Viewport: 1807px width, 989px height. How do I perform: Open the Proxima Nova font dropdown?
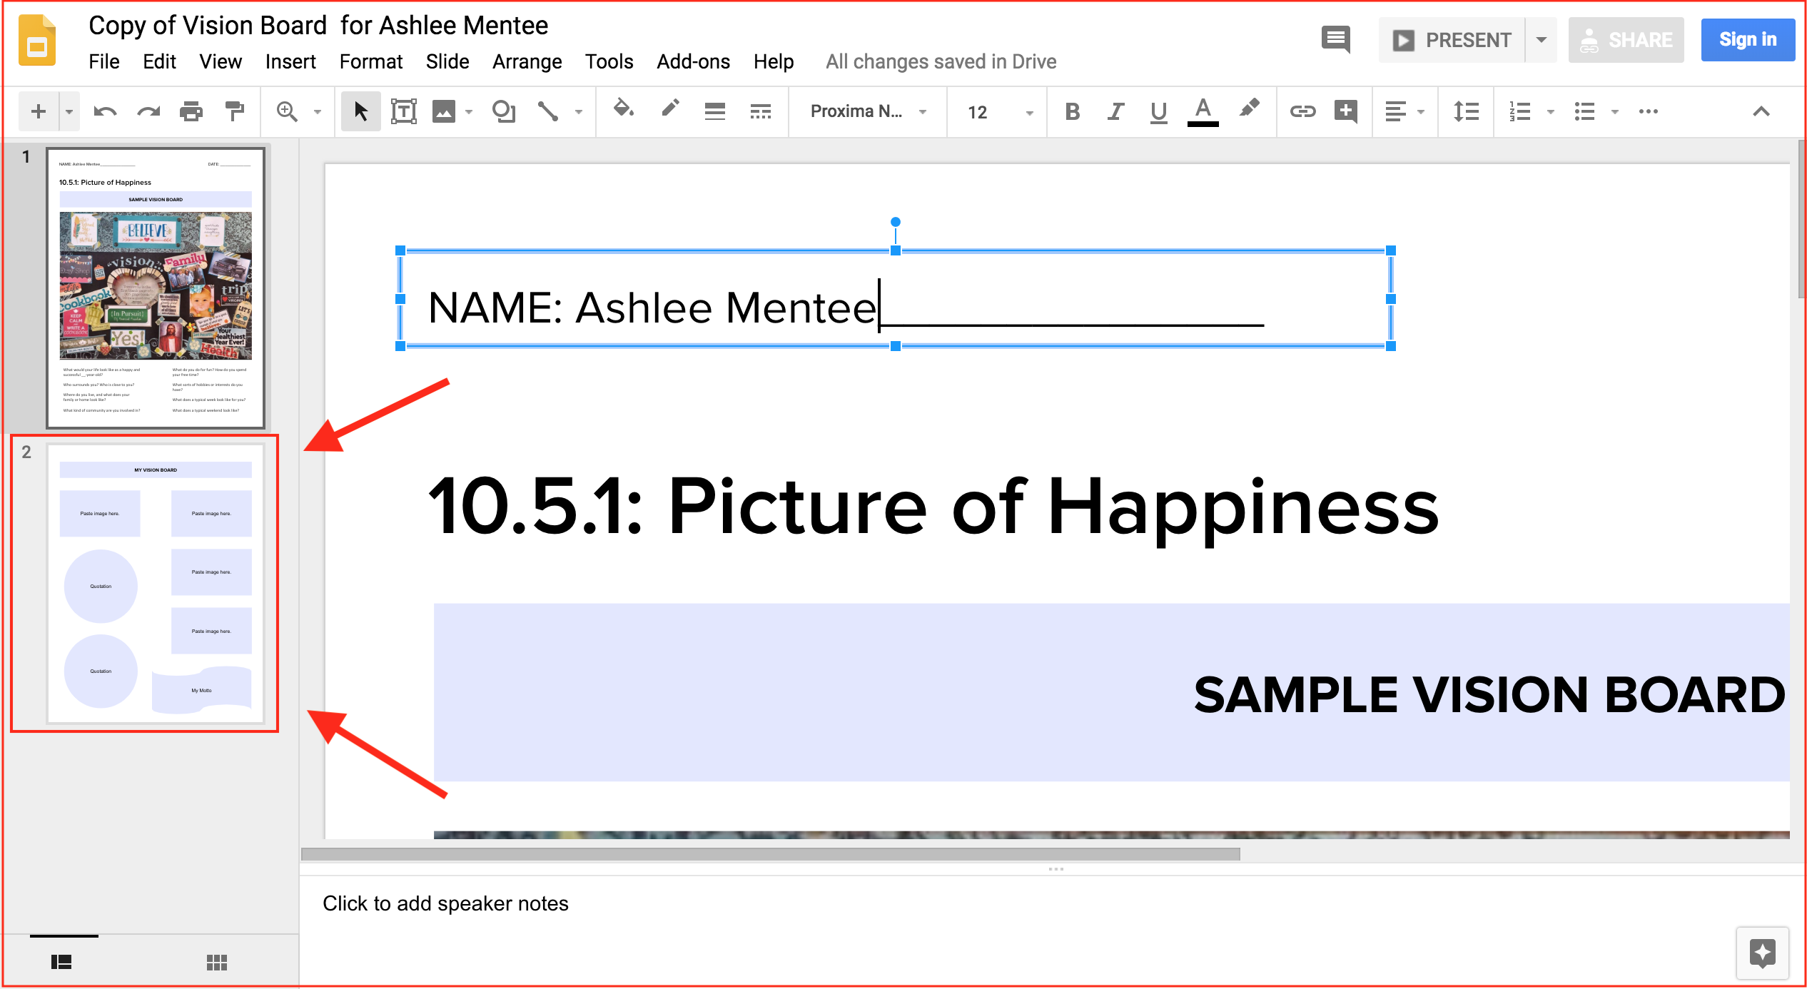(x=867, y=111)
